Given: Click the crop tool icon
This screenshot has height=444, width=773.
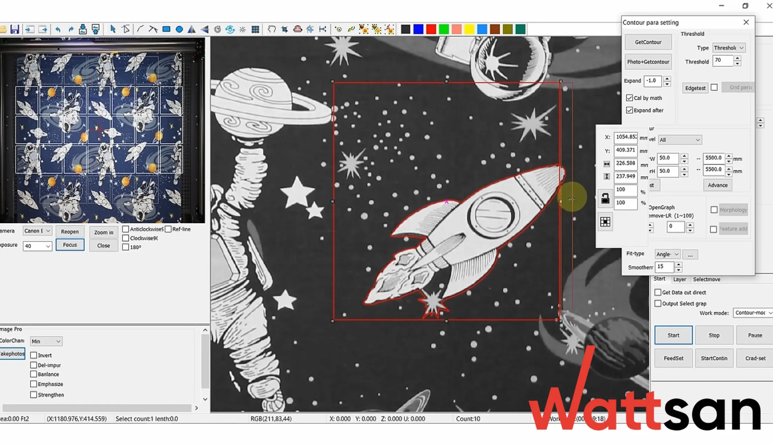Looking at the screenshot, I should 284,29.
